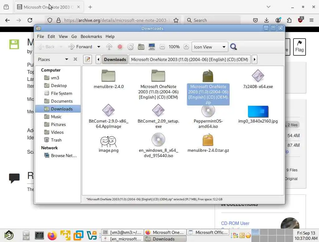Open the Computer toolbar icon
This screenshot has height=242, width=319.
tap(152, 47)
